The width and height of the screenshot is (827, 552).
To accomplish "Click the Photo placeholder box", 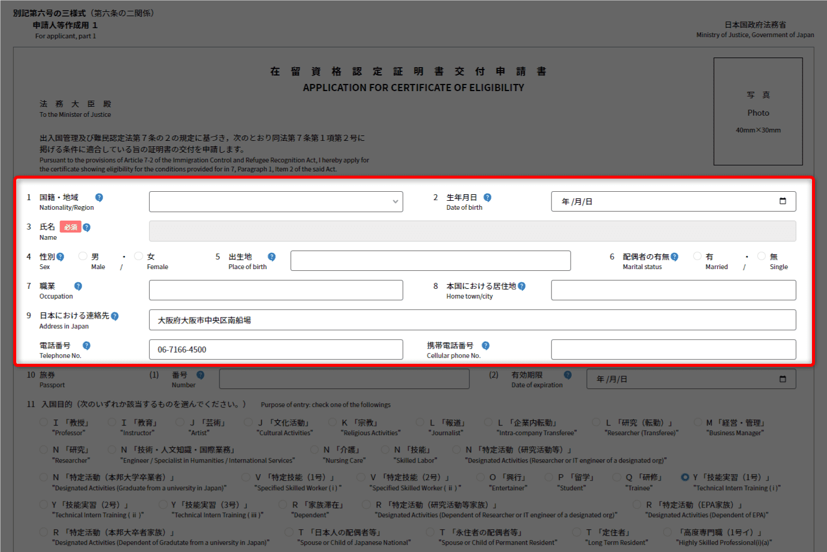I will [x=757, y=111].
